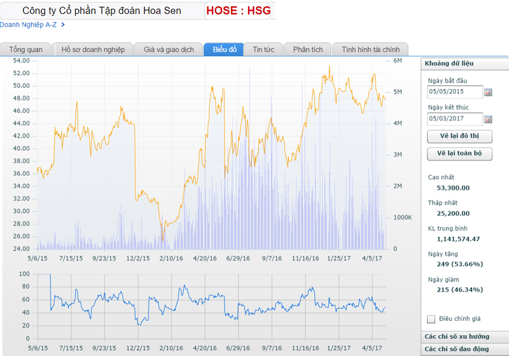Expand the Các chỉ số xu hướng section
The width and height of the screenshot is (509, 356).
(464, 337)
